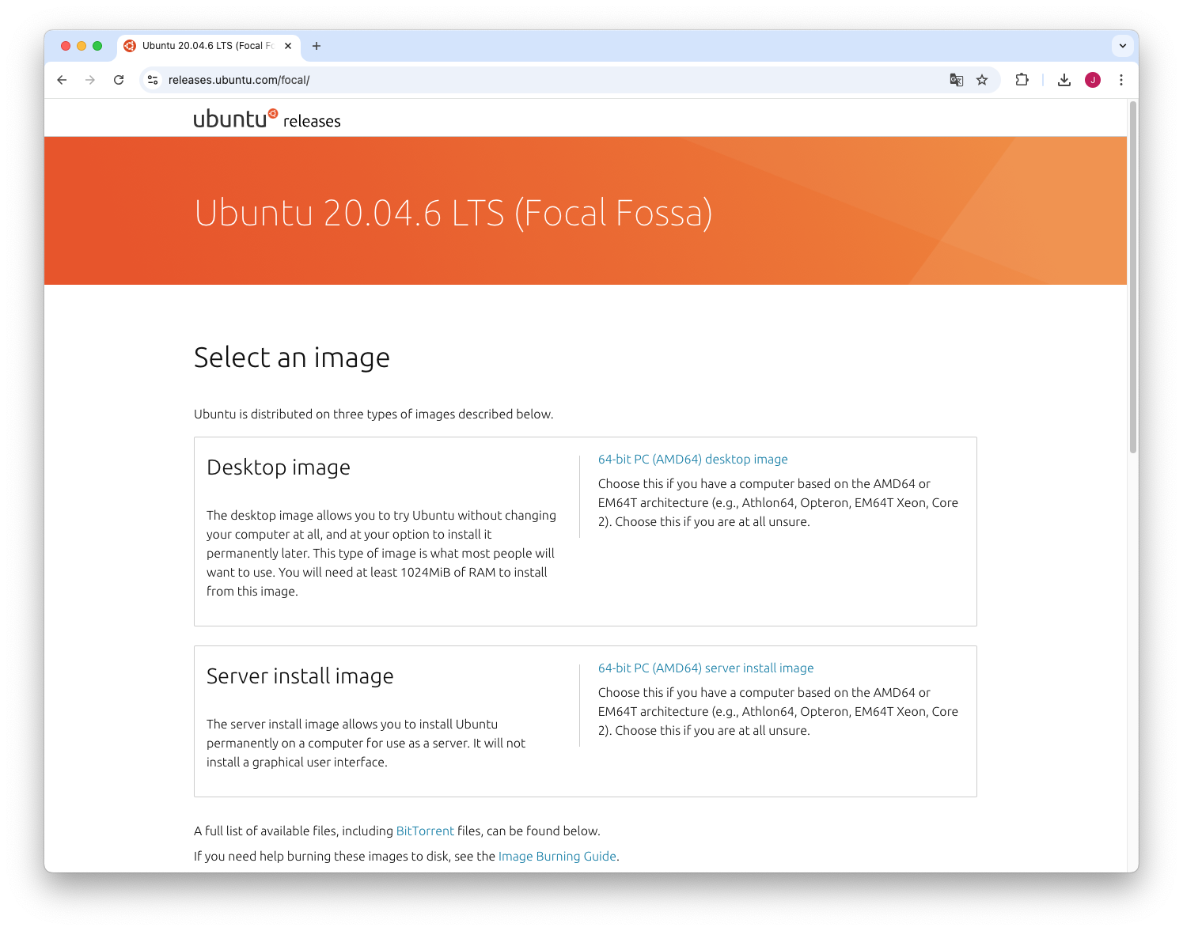Click the ubuntu releases logo
Viewport: 1183px width, 931px height.
(267, 119)
